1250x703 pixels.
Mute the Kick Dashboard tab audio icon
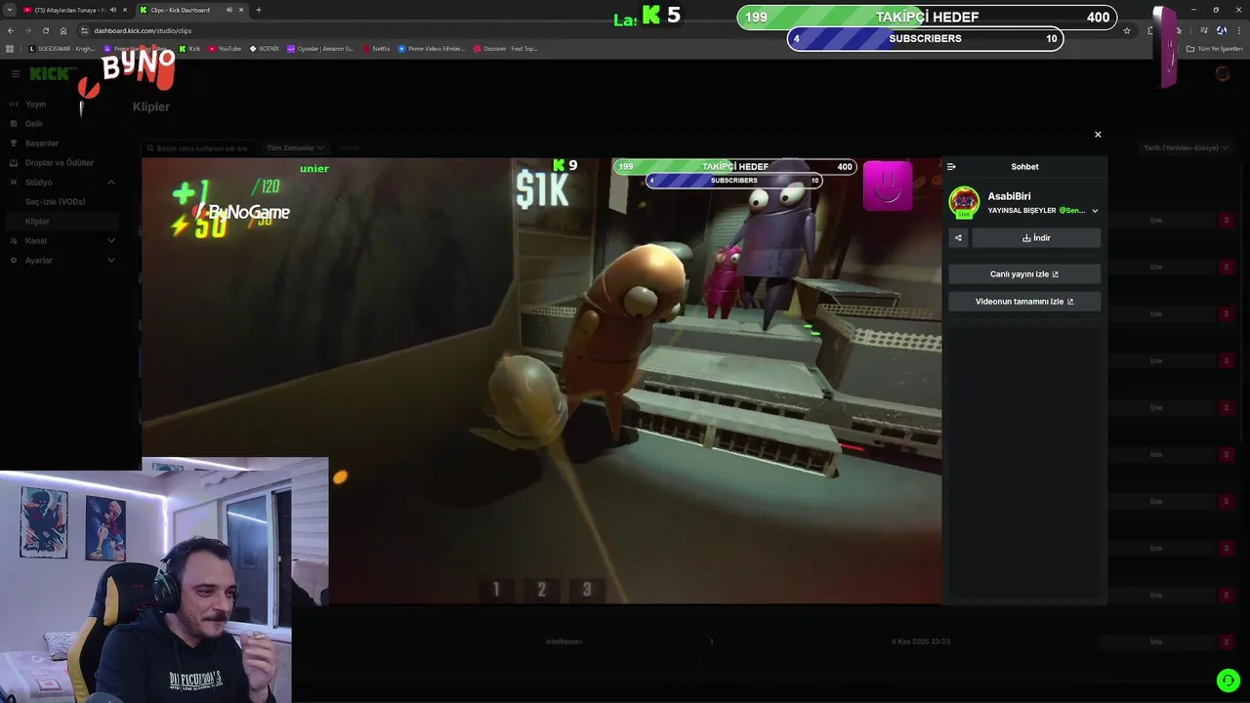(229, 10)
